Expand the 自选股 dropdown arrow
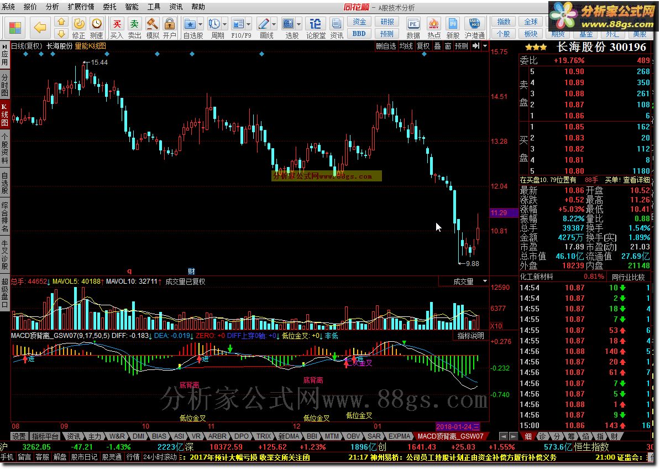The width and height of the screenshot is (660, 469). [x=200, y=24]
